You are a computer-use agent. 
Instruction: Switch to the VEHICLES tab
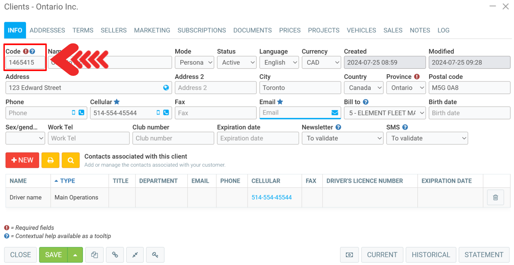click(x=361, y=30)
